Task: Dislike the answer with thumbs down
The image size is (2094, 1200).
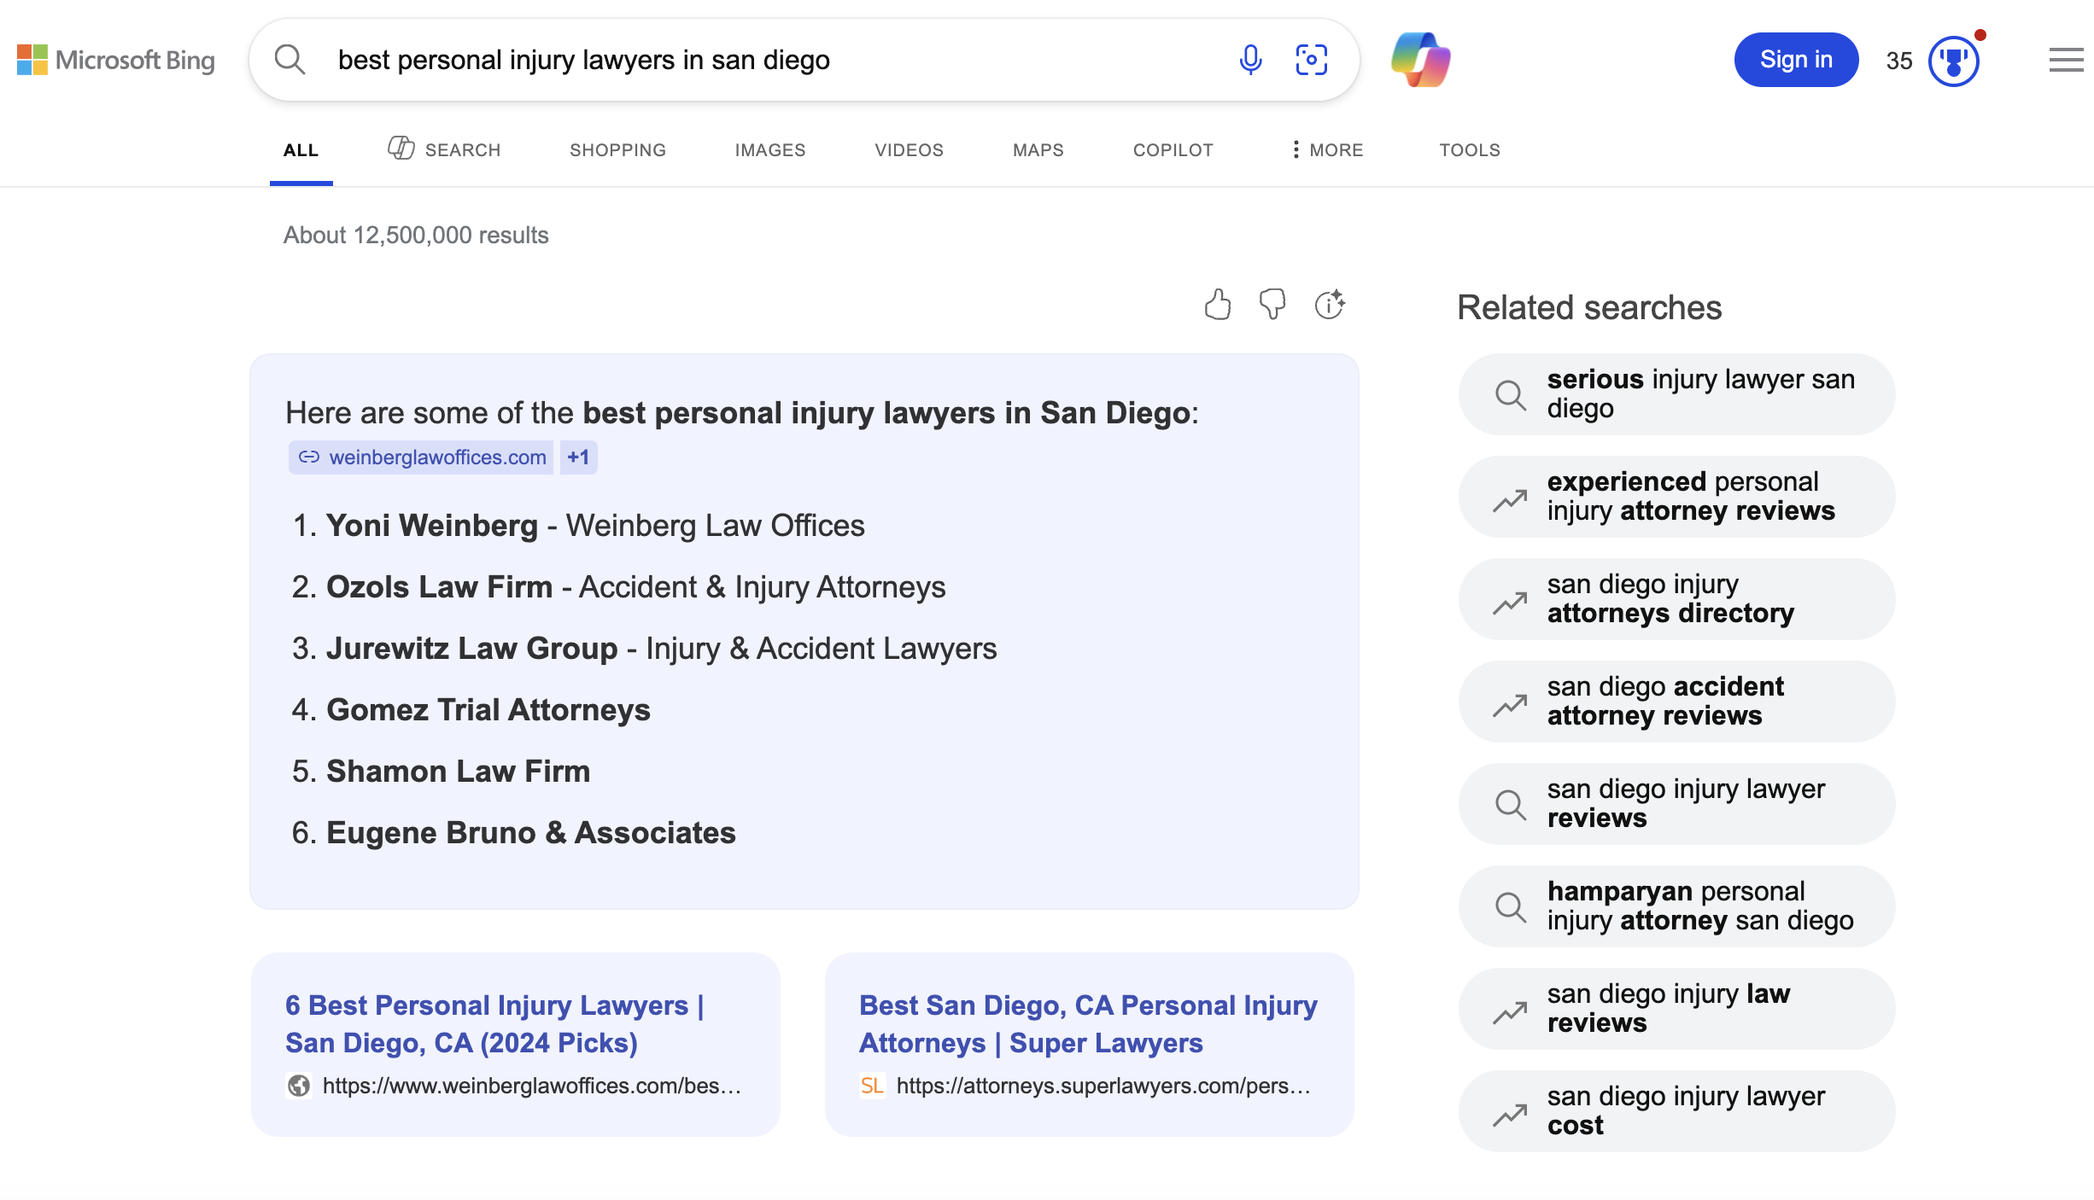Action: (x=1272, y=305)
